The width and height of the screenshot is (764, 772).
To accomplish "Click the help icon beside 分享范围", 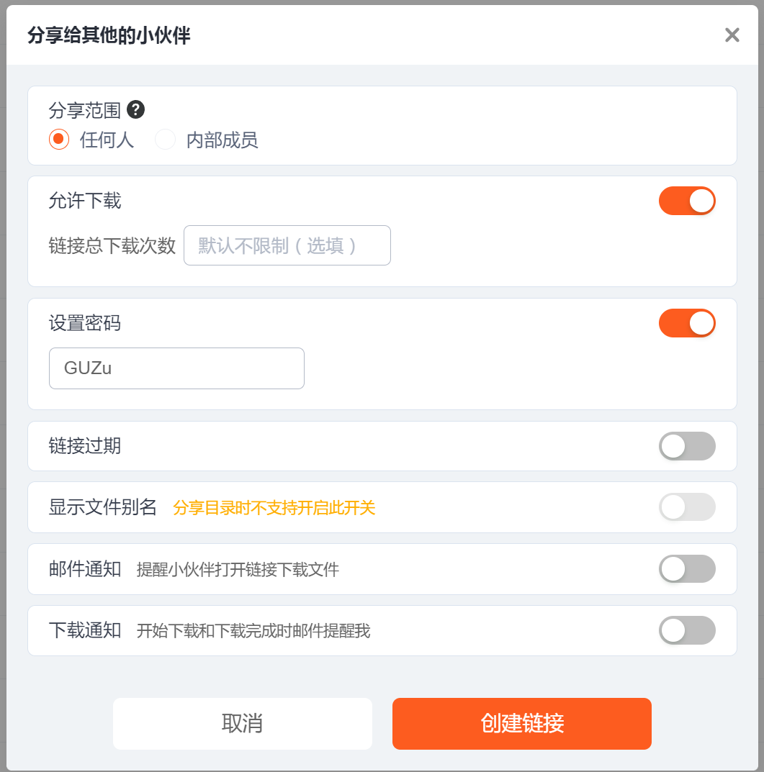I will coord(135,110).
